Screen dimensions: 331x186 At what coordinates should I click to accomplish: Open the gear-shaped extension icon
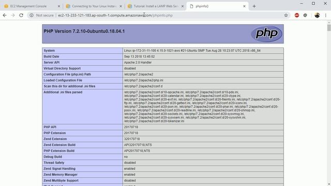[x=305, y=15]
